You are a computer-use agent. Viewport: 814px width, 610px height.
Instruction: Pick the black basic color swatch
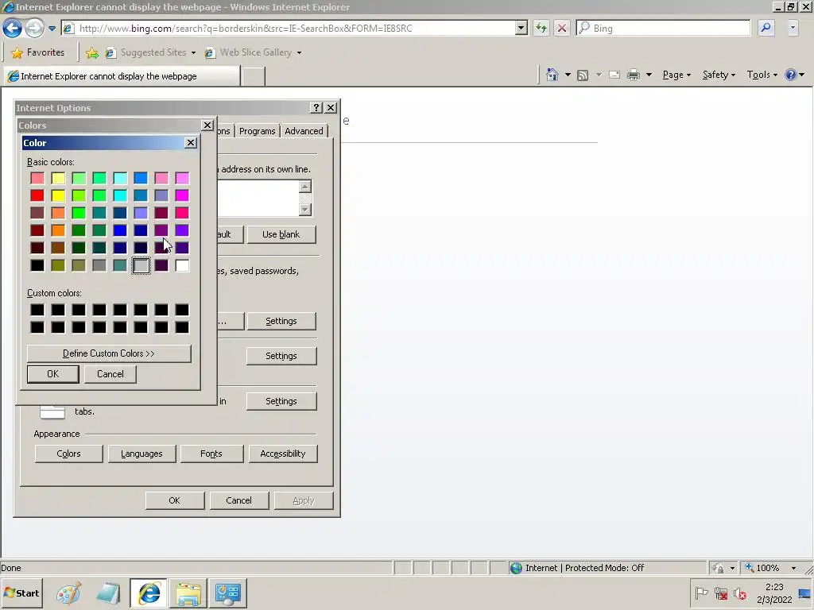(37, 265)
